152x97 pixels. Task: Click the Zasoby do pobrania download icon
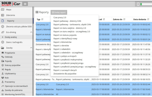click(x=3, y=90)
